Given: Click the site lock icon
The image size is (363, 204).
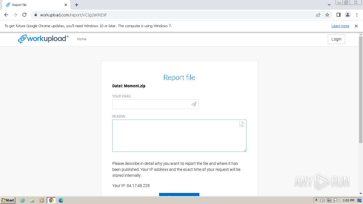Looking at the screenshot, I should (35, 15).
